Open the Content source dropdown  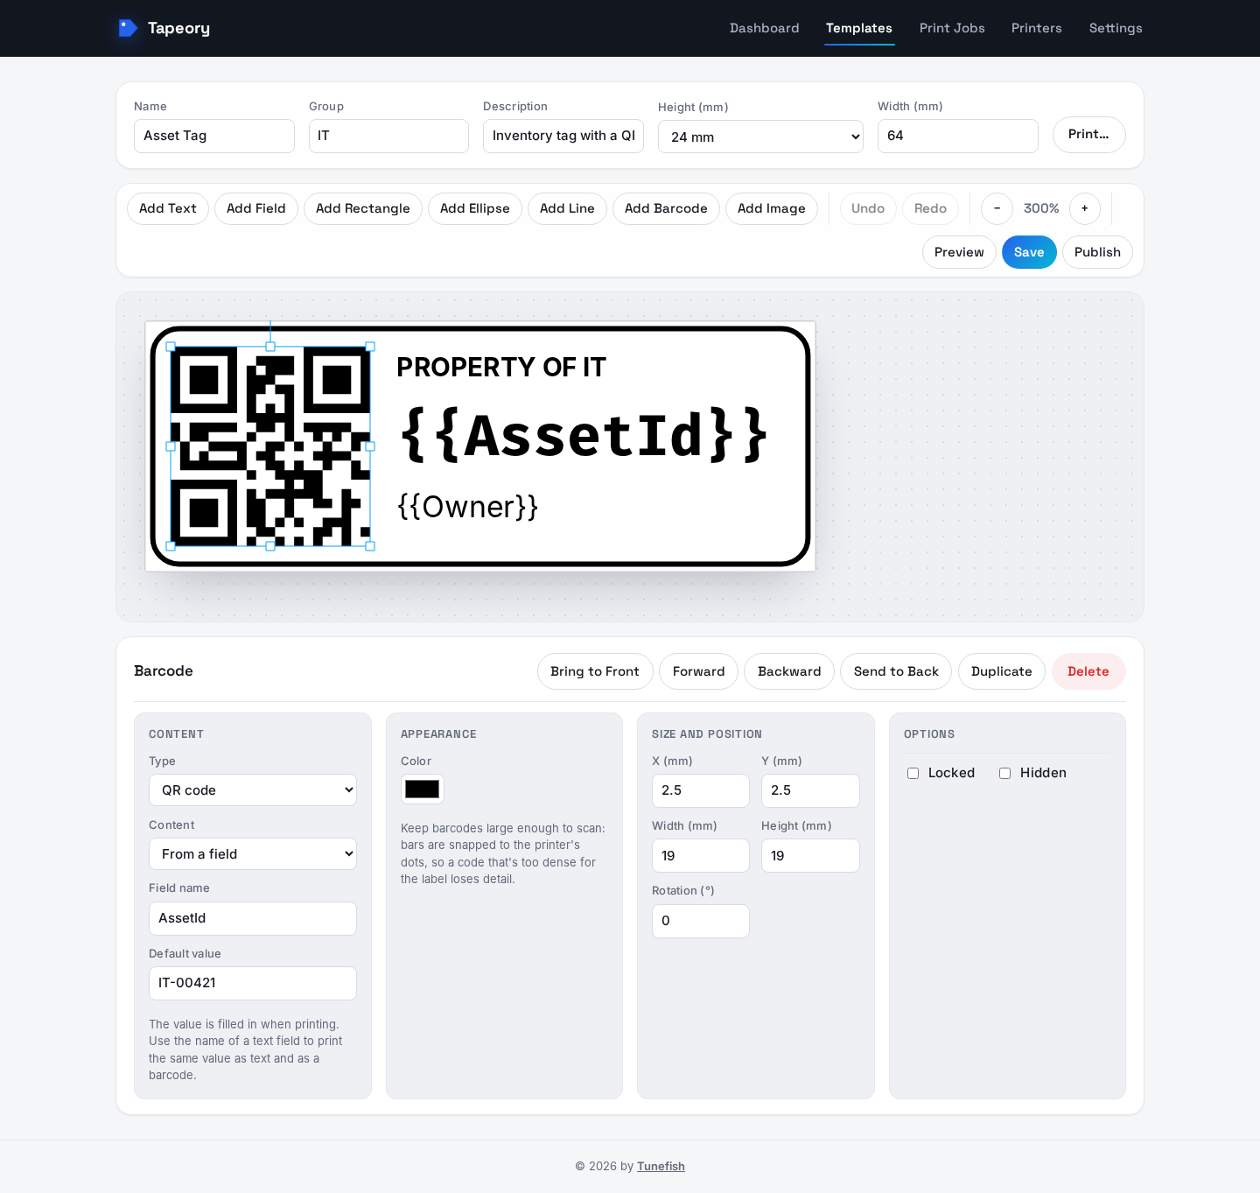coord(253,854)
